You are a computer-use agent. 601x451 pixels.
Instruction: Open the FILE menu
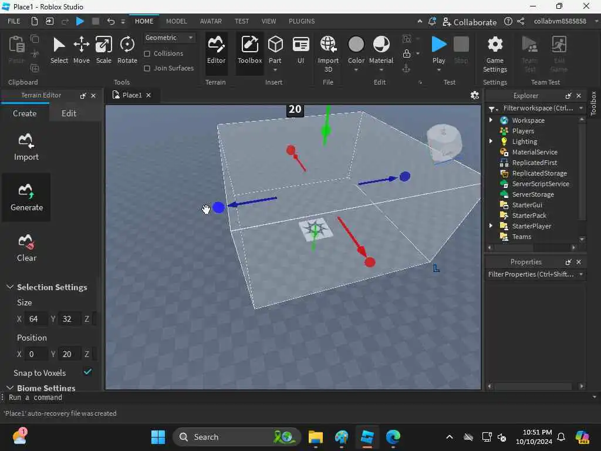(14, 21)
